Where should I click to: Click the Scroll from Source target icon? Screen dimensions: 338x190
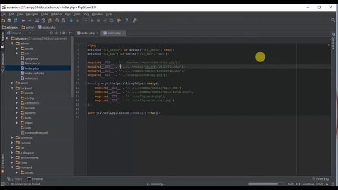point(51,33)
